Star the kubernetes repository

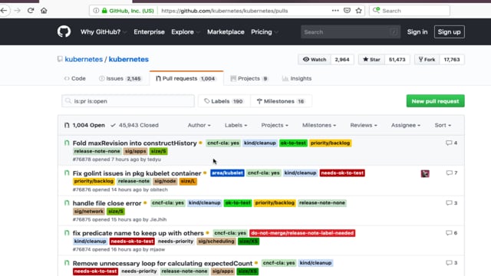click(x=371, y=60)
